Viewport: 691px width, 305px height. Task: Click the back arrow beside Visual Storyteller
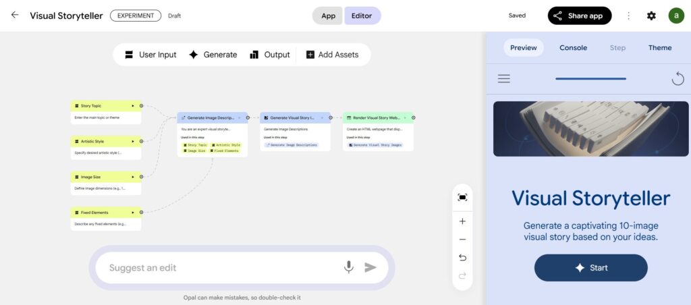tap(15, 15)
